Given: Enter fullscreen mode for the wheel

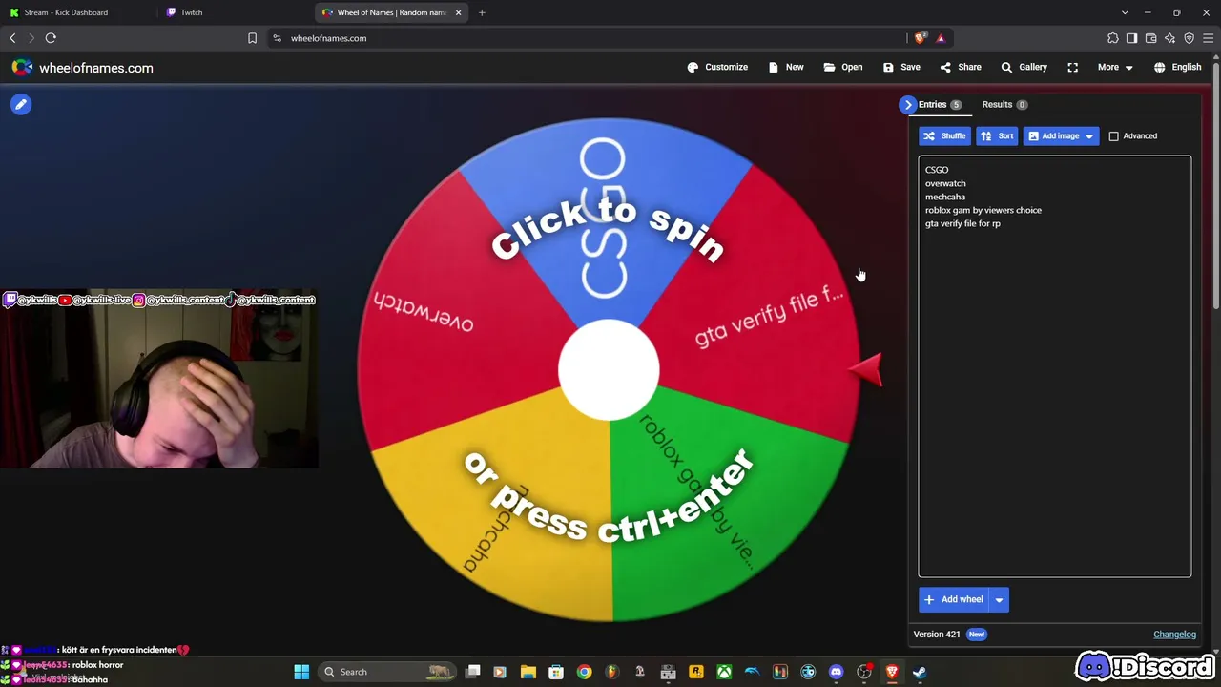Looking at the screenshot, I should (x=1073, y=68).
